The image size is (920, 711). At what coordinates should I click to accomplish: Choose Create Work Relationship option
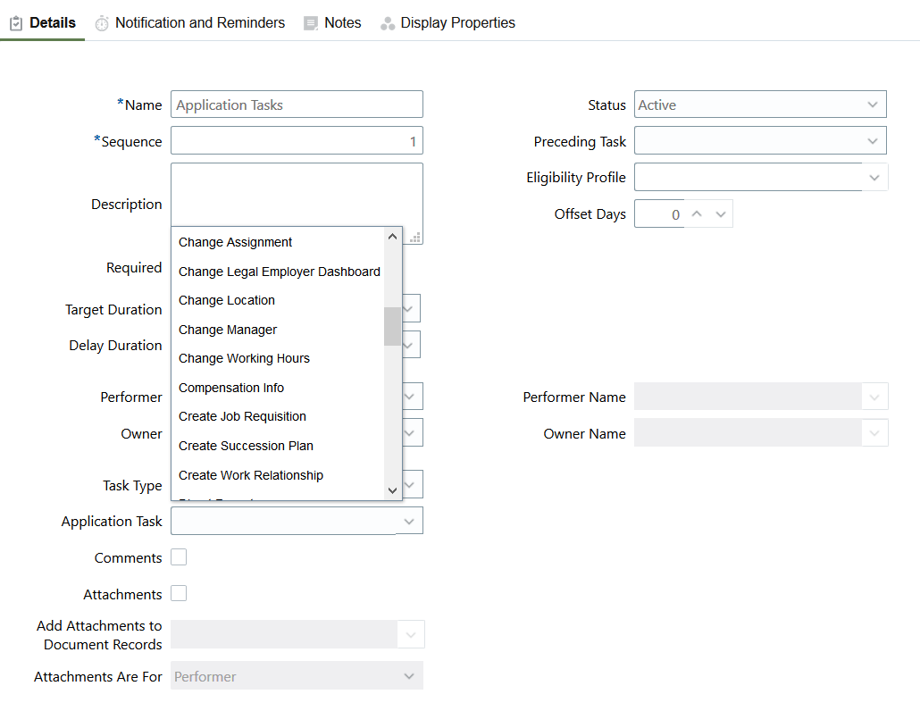pyautogui.click(x=250, y=475)
